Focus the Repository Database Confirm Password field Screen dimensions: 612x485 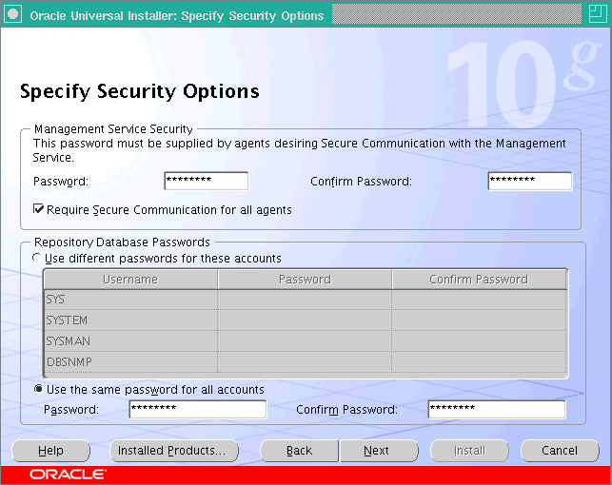[496, 409]
